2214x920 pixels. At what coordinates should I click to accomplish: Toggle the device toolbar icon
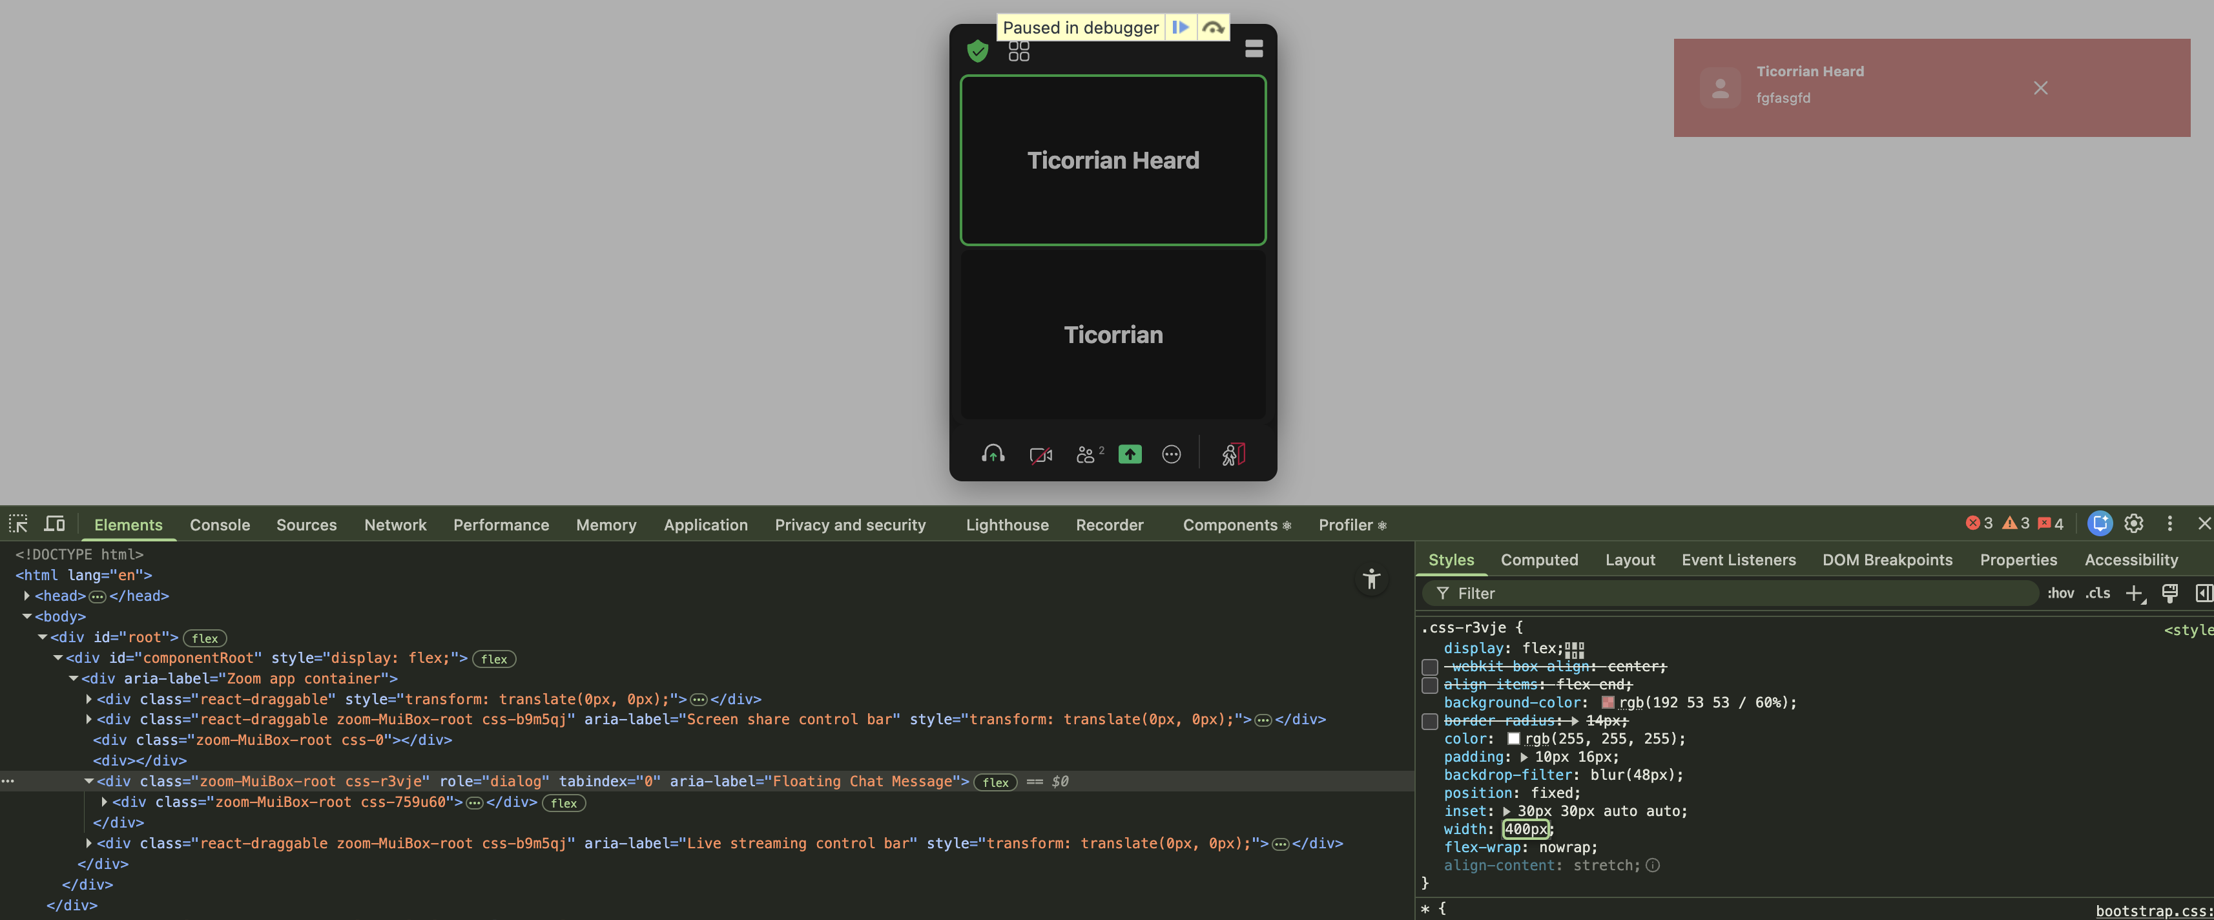click(x=55, y=523)
